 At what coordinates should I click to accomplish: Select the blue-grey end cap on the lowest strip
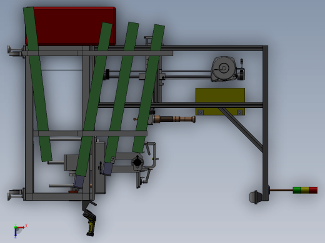pyautogui.click(x=79, y=181)
